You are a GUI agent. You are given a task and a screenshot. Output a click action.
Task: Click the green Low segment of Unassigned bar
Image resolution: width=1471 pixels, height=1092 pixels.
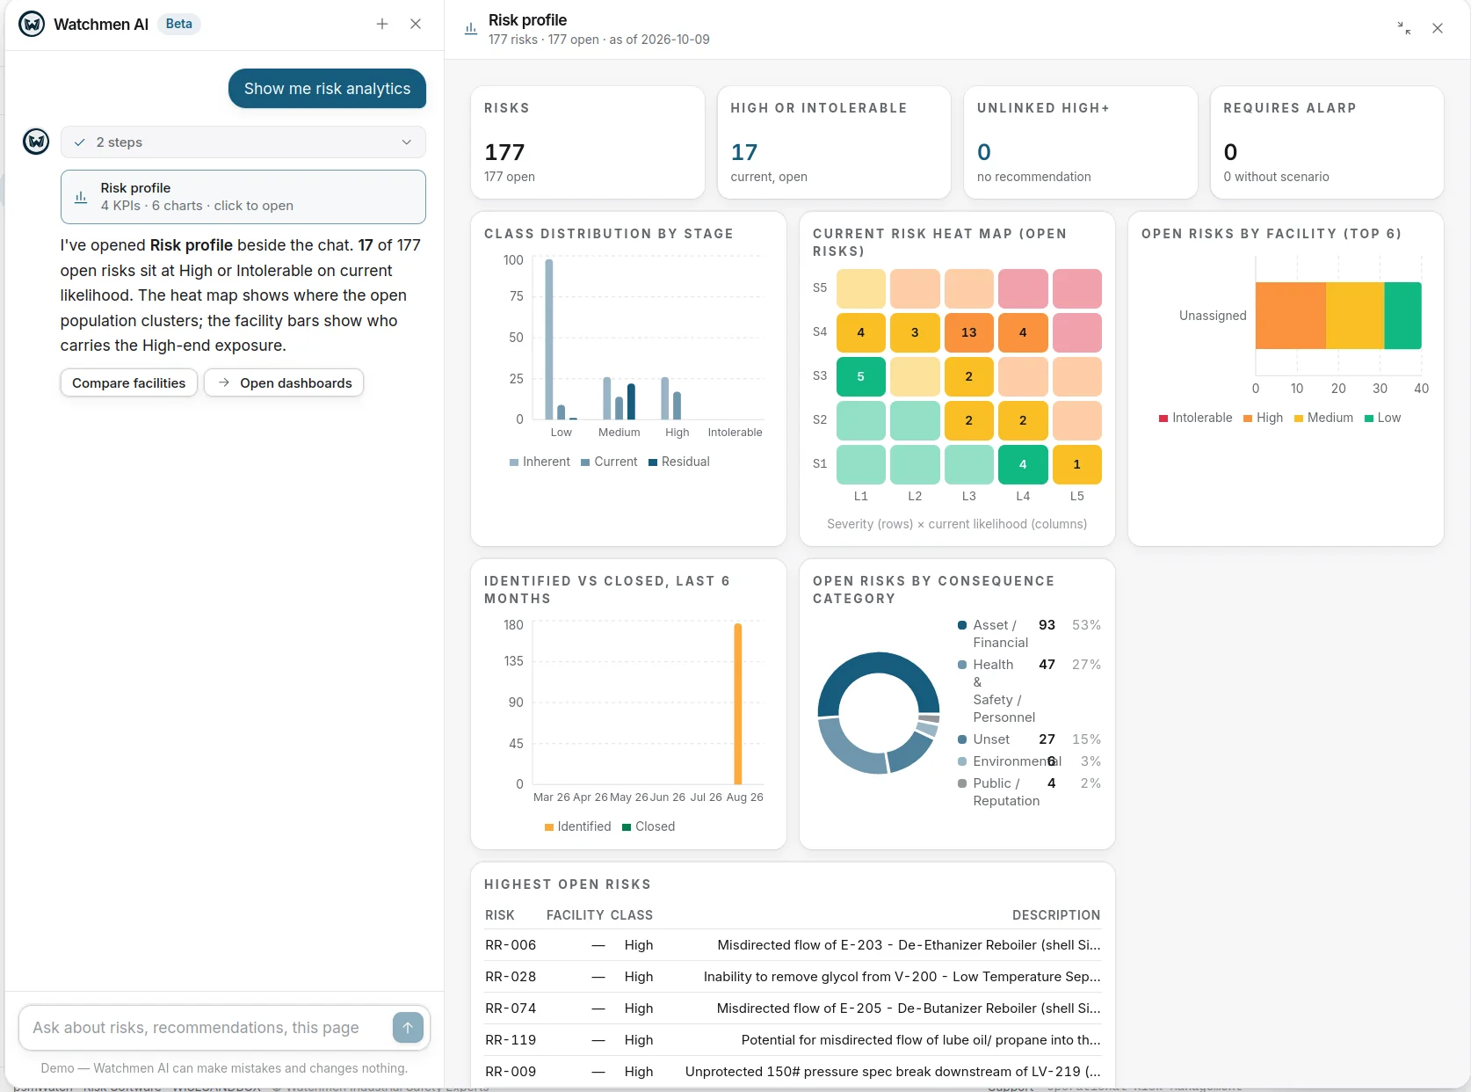(1403, 316)
